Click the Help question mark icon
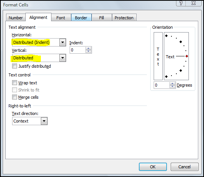 tap(181, 3)
